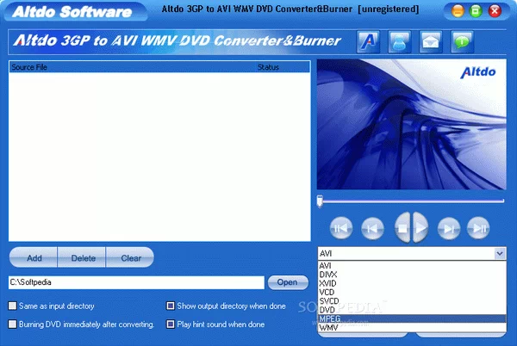Choose DVD output format option
This screenshot has height=346, width=517.
(327, 309)
